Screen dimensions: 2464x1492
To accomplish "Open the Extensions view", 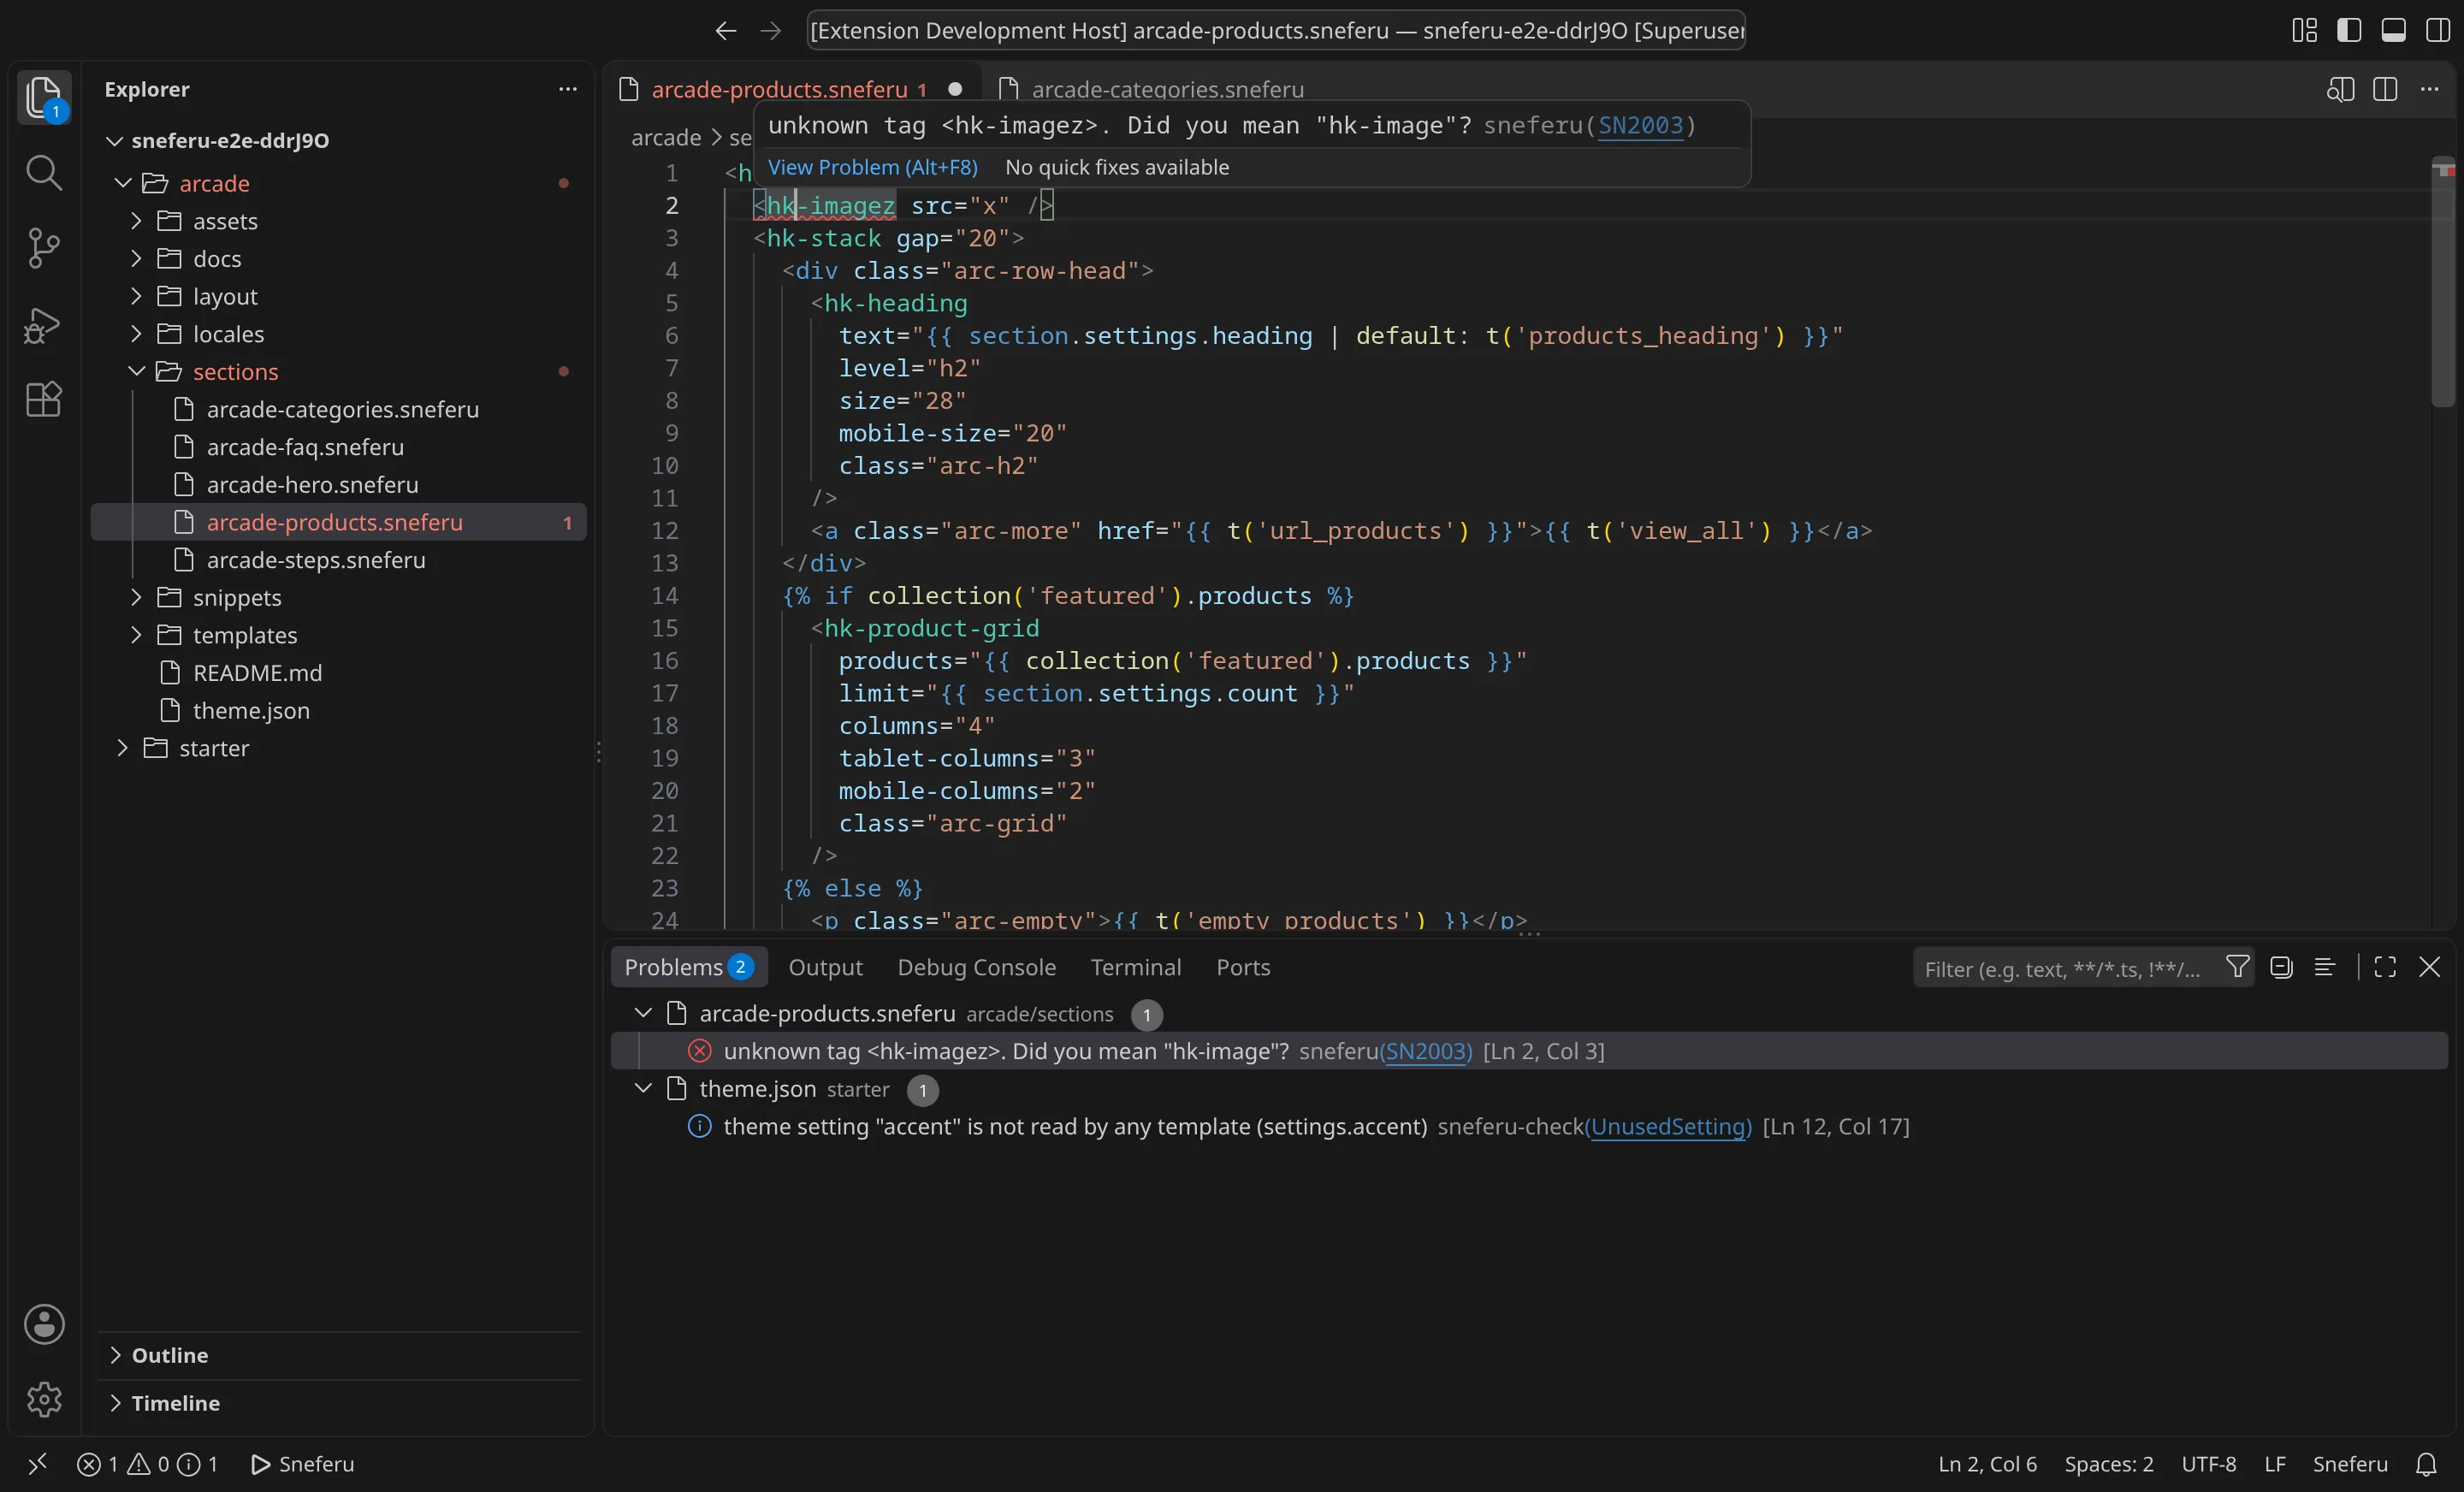I will [43, 399].
